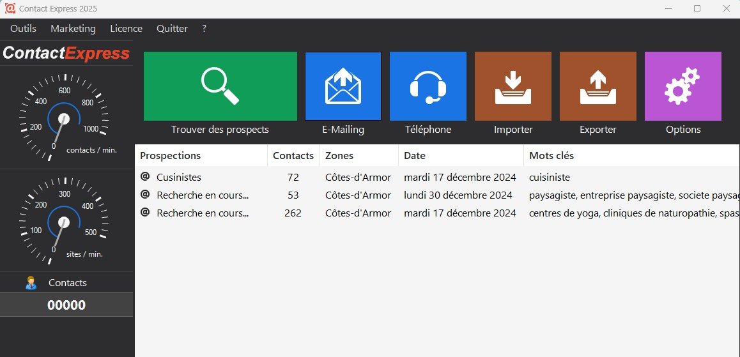Image resolution: width=740 pixels, height=357 pixels.
Task: Sort by the Zones column header
Action: [359, 156]
